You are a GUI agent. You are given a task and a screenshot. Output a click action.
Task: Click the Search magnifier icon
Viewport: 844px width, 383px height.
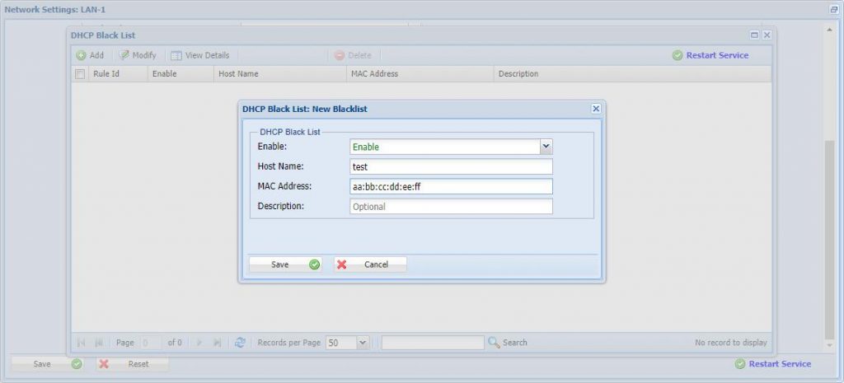coord(495,343)
